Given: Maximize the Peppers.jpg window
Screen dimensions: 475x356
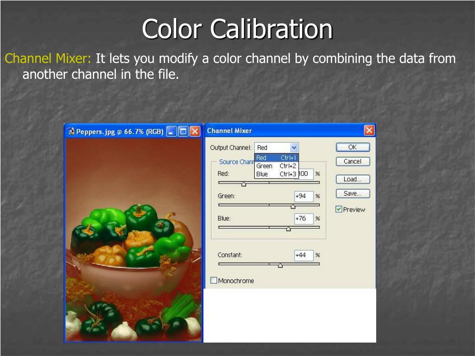Looking at the screenshot, I should (x=183, y=131).
